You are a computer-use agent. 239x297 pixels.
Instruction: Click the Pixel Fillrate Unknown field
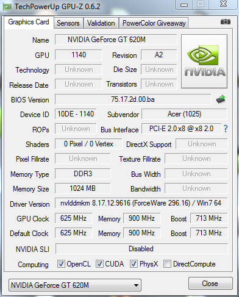click(x=83, y=159)
